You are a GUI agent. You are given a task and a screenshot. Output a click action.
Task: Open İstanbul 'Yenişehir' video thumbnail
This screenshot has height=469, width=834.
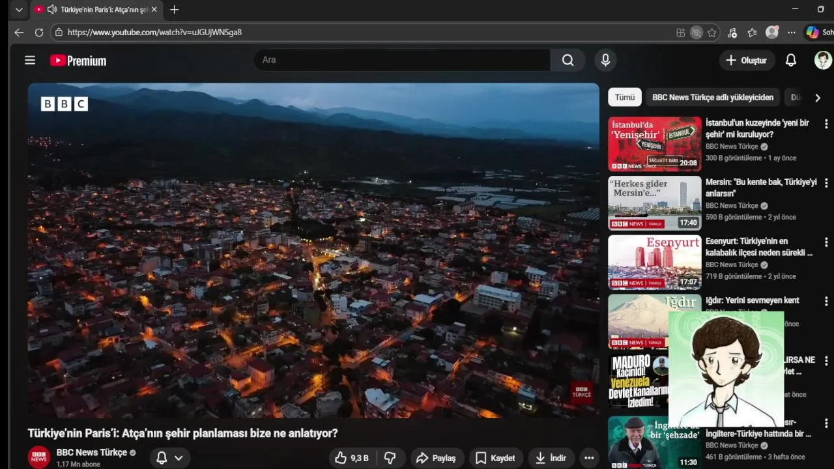click(x=655, y=144)
